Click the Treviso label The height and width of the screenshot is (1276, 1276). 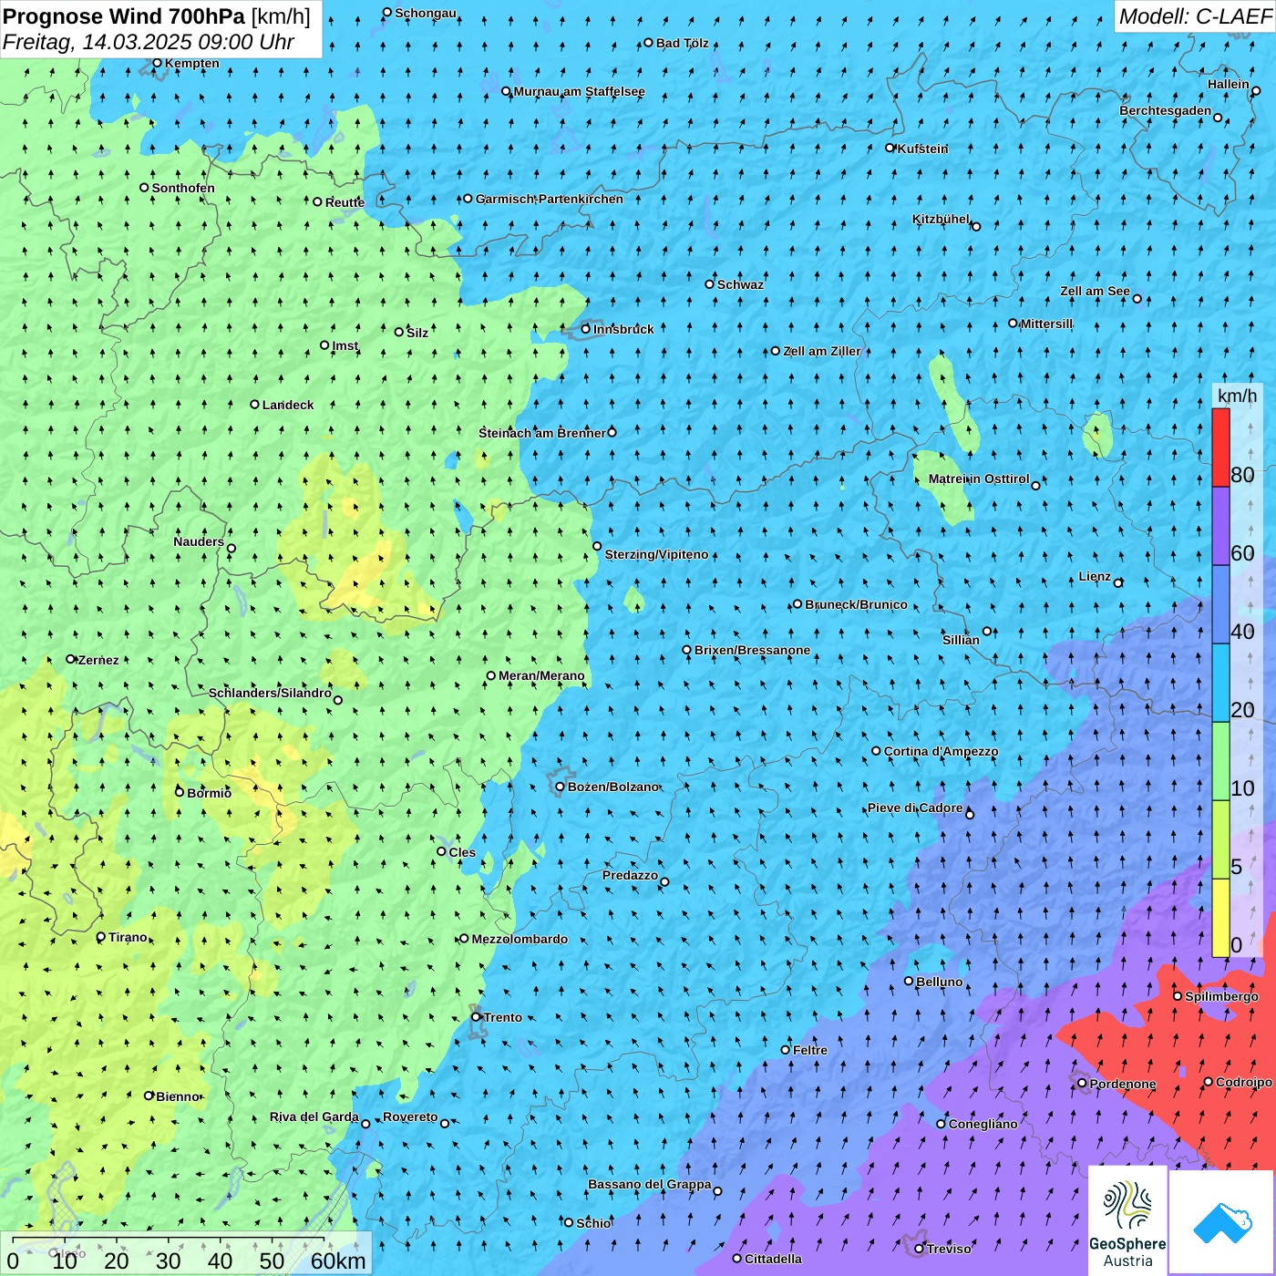pos(949,1249)
